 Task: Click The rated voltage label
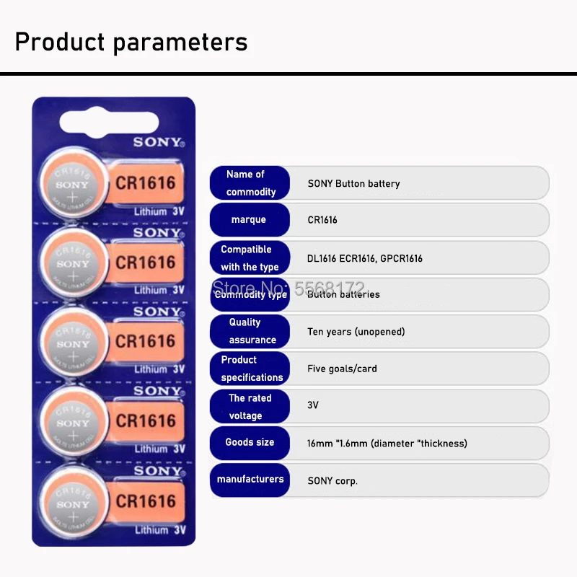250,407
